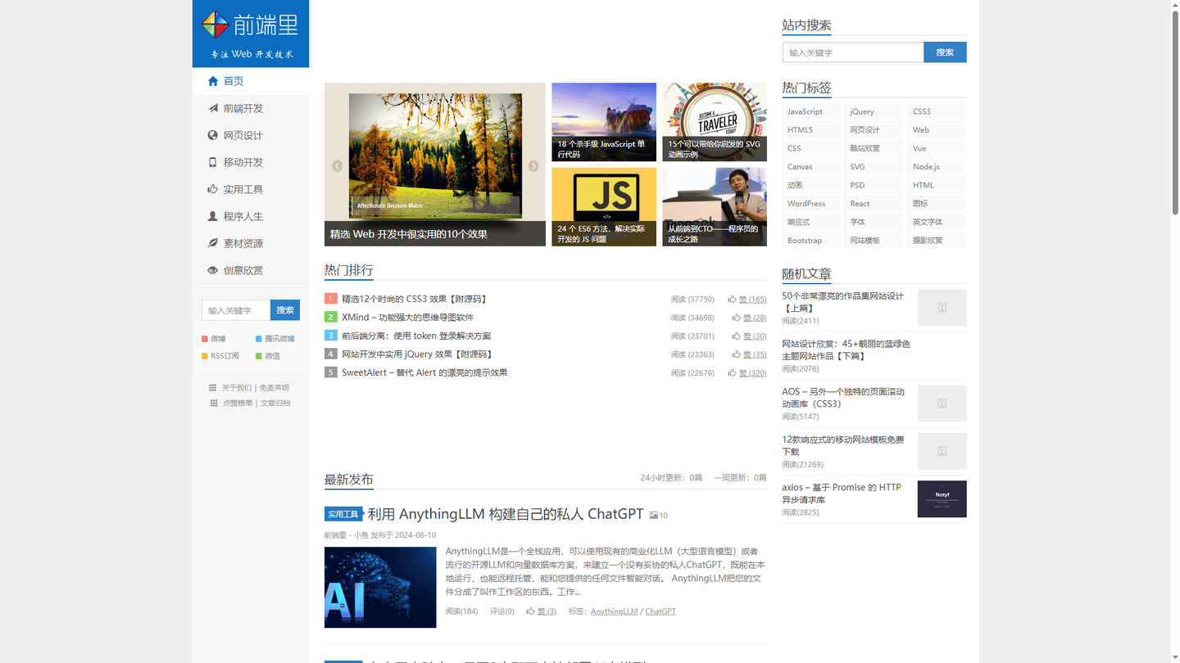This screenshot has width=1180, height=663.
Task: Open the 从前端到CTO thumbnail
Action: [715, 207]
